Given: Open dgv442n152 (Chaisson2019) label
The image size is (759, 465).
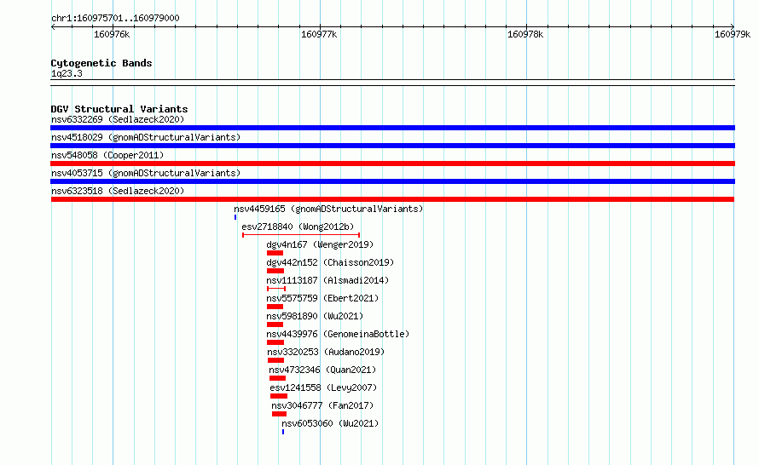Looking at the screenshot, I should [330, 262].
